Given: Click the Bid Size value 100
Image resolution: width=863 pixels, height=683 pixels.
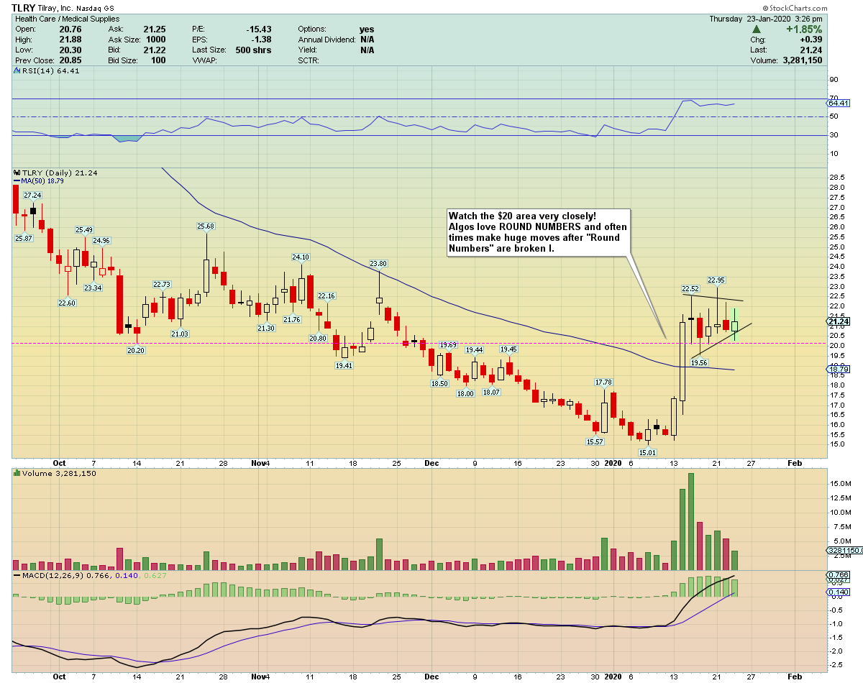Looking at the screenshot, I should coord(158,60).
